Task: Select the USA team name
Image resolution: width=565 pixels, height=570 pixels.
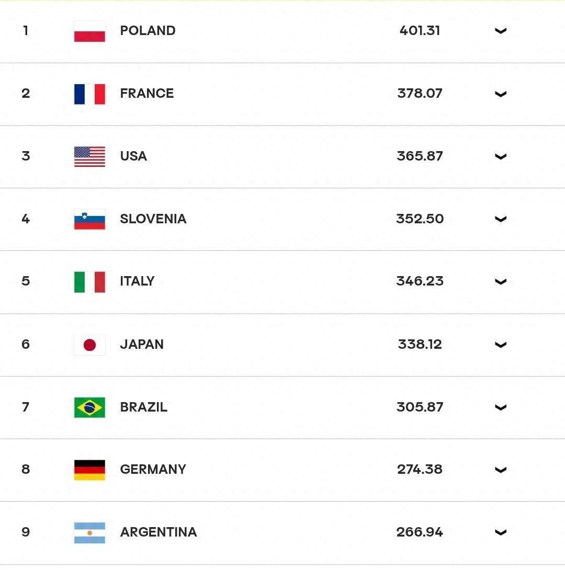Action: 133,156
